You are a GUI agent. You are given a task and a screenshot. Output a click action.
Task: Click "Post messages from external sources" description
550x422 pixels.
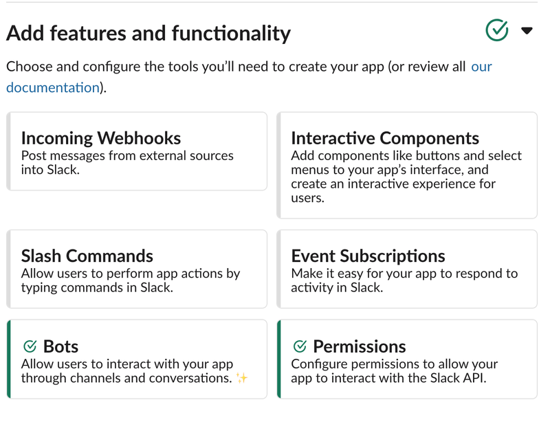click(127, 156)
